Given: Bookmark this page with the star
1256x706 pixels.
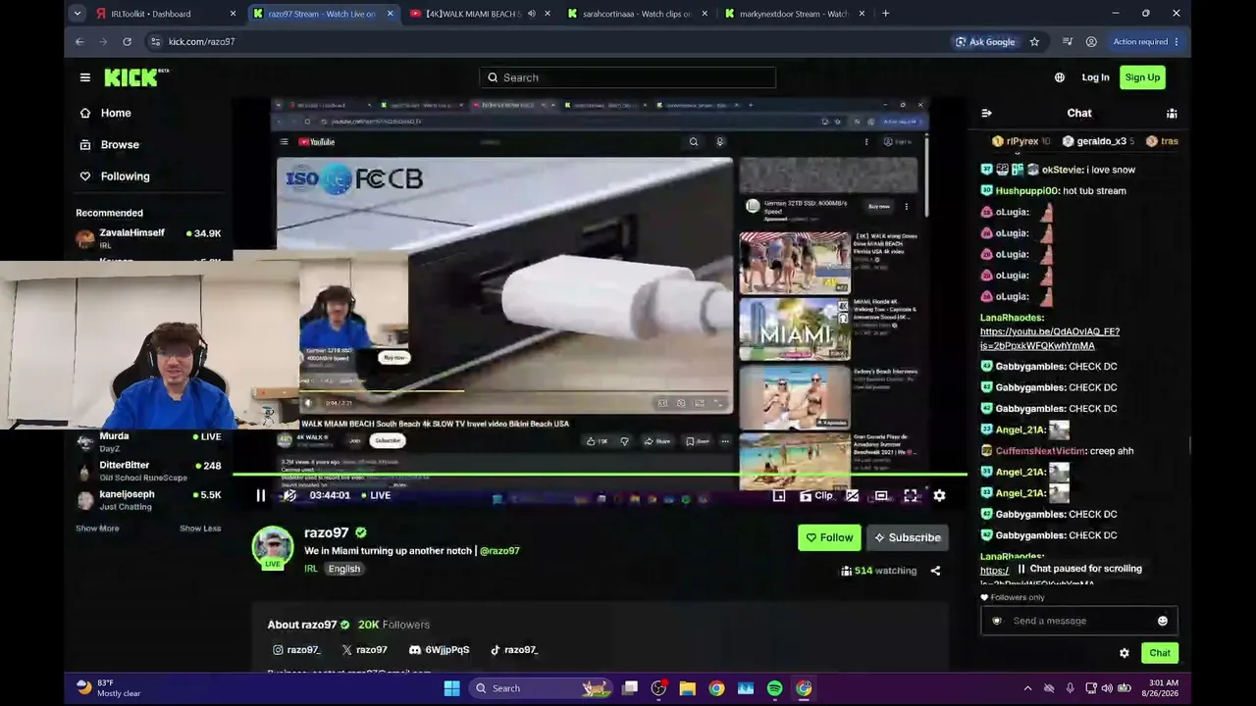Looking at the screenshot, I should pyautogui.click(x=1034, y=42).
